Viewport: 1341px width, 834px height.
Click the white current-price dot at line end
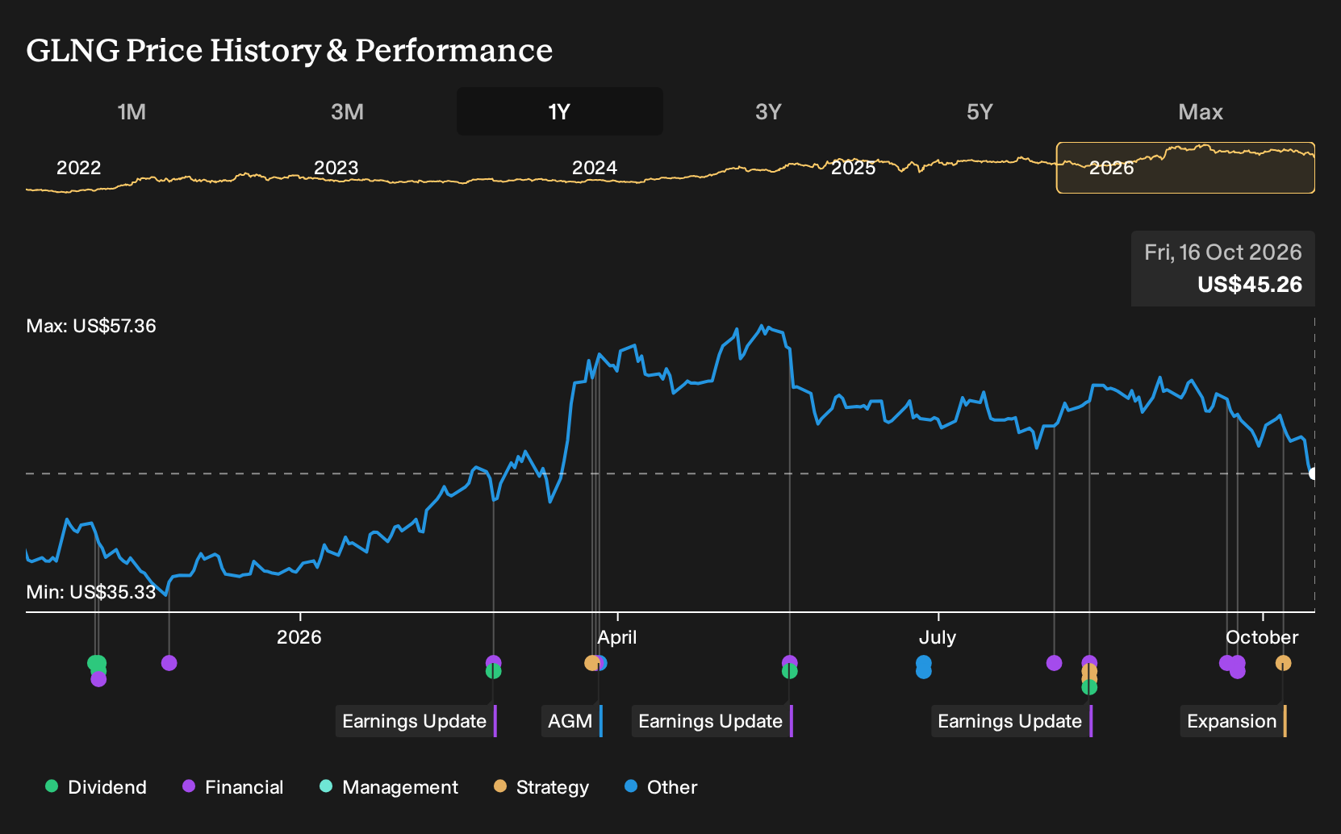point(1313,473)
